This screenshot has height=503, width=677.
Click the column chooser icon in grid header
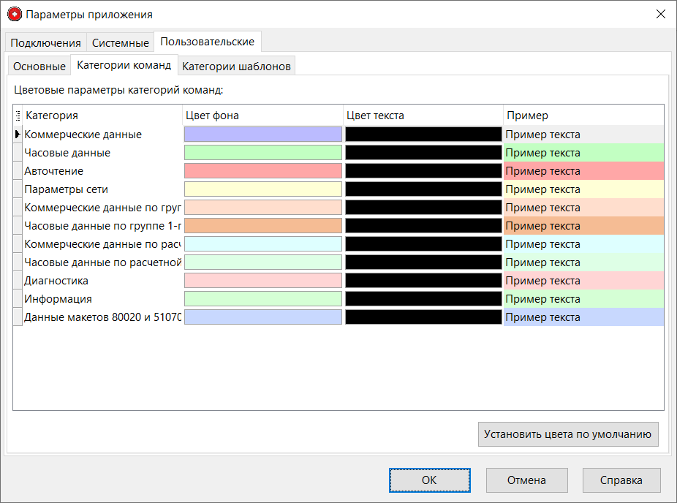[18, 116]
